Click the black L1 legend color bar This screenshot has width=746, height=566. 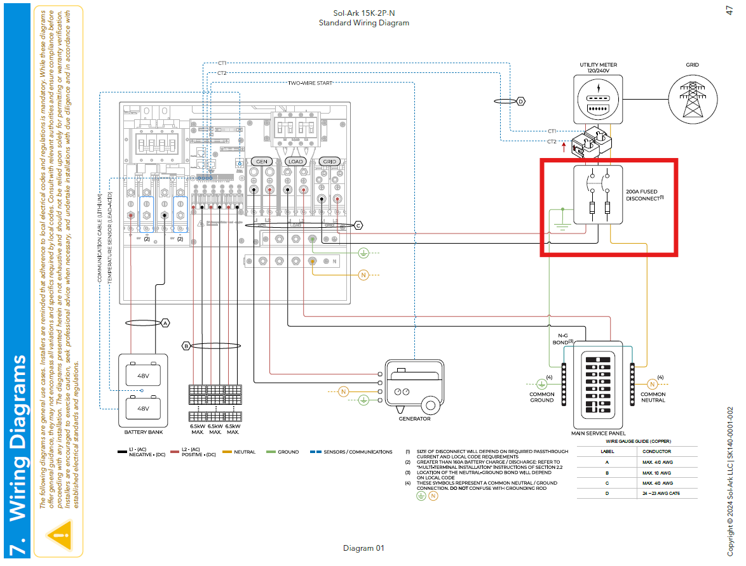pyautogui.click(x=122, y=452)
